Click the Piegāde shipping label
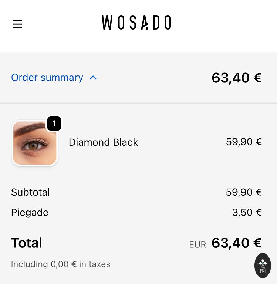 [30, 213]
